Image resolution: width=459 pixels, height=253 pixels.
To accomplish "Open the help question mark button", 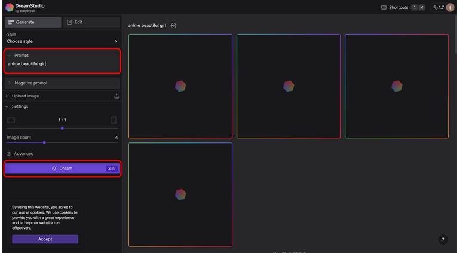I will pos(443,240).
